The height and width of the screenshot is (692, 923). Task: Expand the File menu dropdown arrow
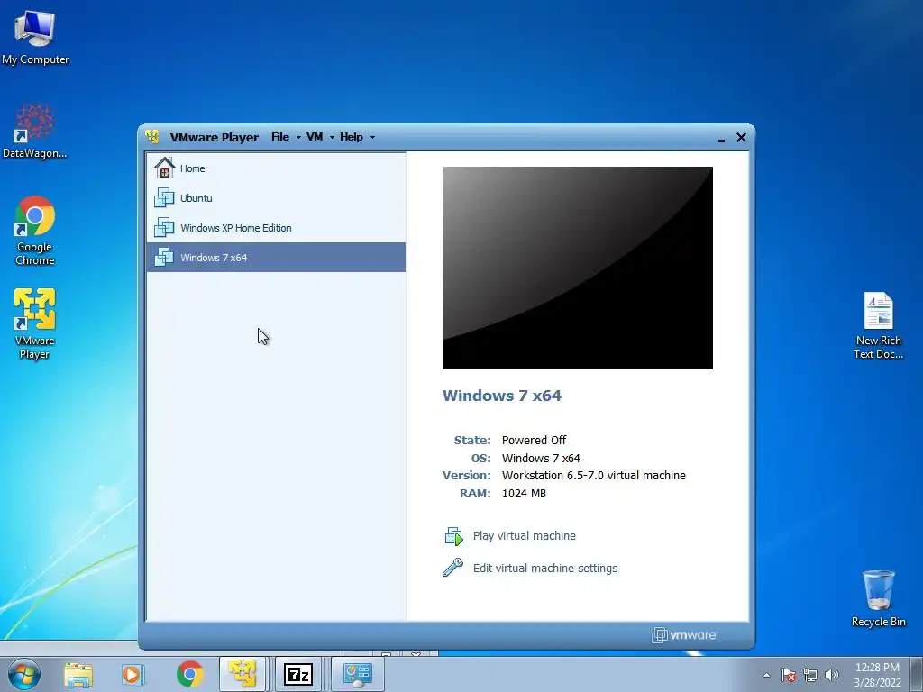[x=298, y=138]
